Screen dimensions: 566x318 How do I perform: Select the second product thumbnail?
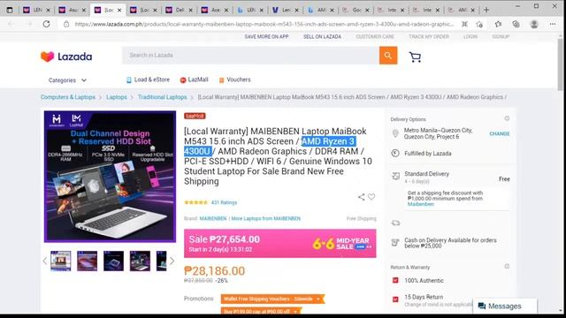(x=87, y=261)
